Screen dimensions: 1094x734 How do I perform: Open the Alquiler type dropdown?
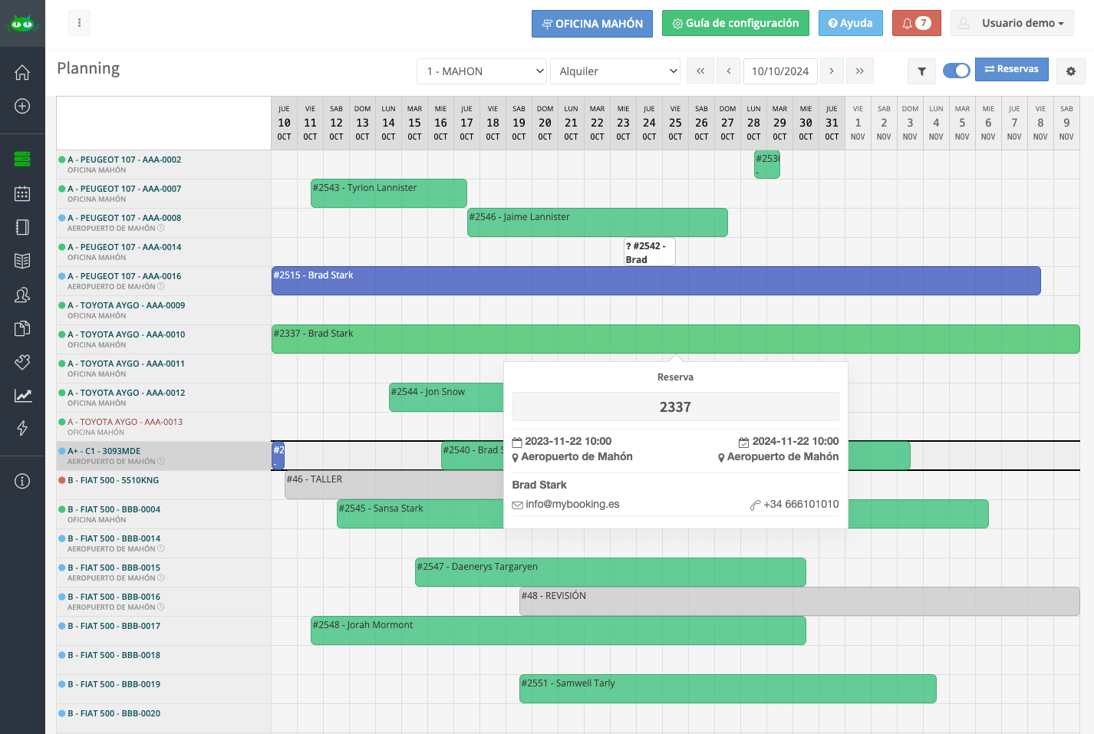point(615,71)
